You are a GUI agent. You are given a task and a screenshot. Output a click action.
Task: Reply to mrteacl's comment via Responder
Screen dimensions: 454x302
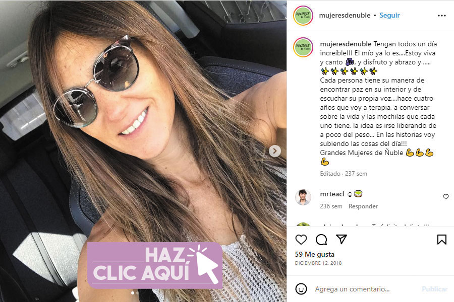(363, 206)
